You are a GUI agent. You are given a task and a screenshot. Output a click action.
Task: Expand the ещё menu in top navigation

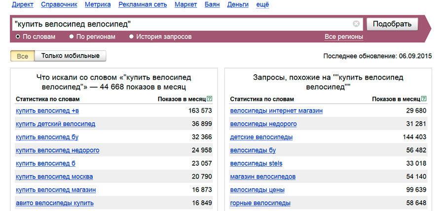click(x=262, y=4)
